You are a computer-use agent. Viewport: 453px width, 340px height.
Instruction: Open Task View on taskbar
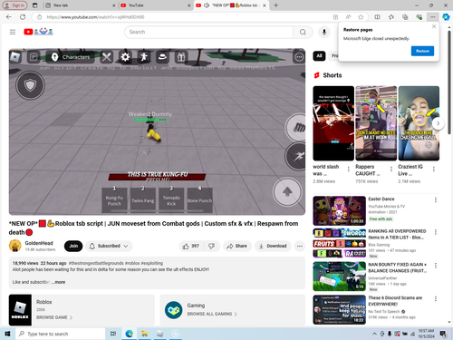click(113, 334)
